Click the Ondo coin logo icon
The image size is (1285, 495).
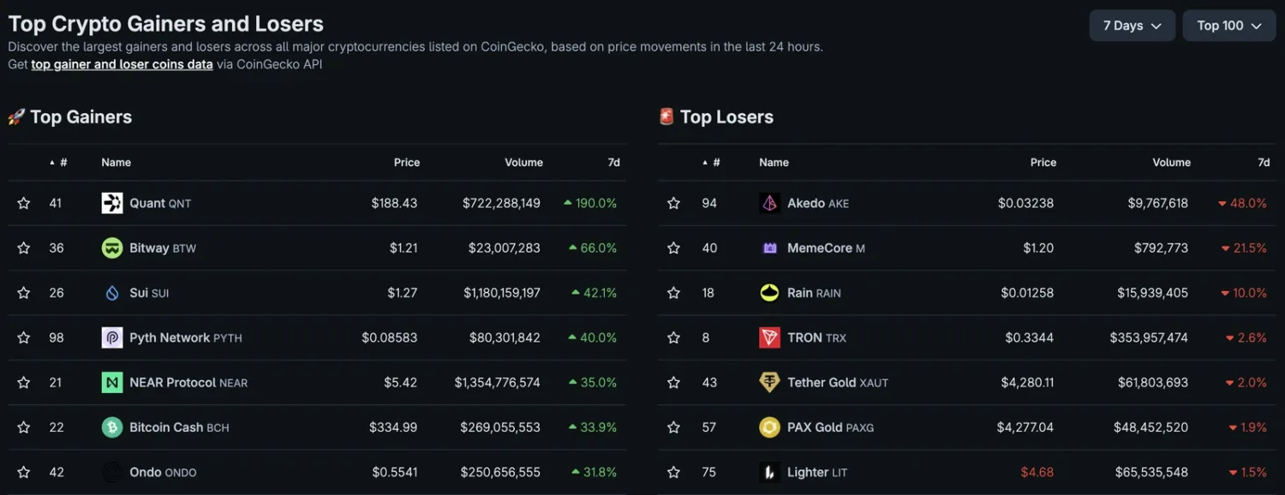pyautogui.click(x=112, y=472)
